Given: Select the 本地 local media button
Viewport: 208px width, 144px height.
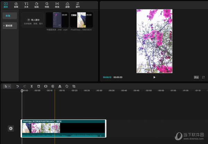Looking at the screenshot, I should tap(8, 16).
